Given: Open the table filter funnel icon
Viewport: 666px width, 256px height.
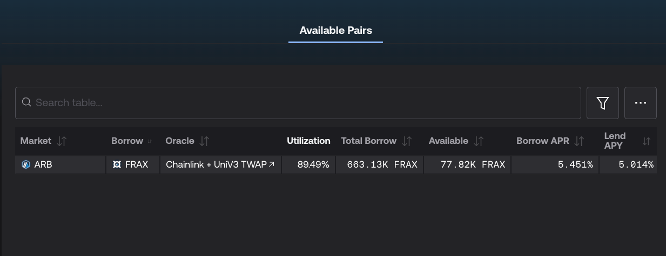Looking at the screenshot, I should 603,103.
